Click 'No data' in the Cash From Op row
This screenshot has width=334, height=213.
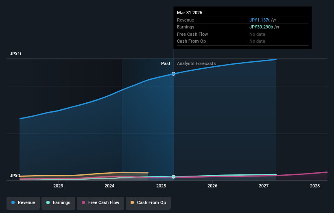coord(258,41)
